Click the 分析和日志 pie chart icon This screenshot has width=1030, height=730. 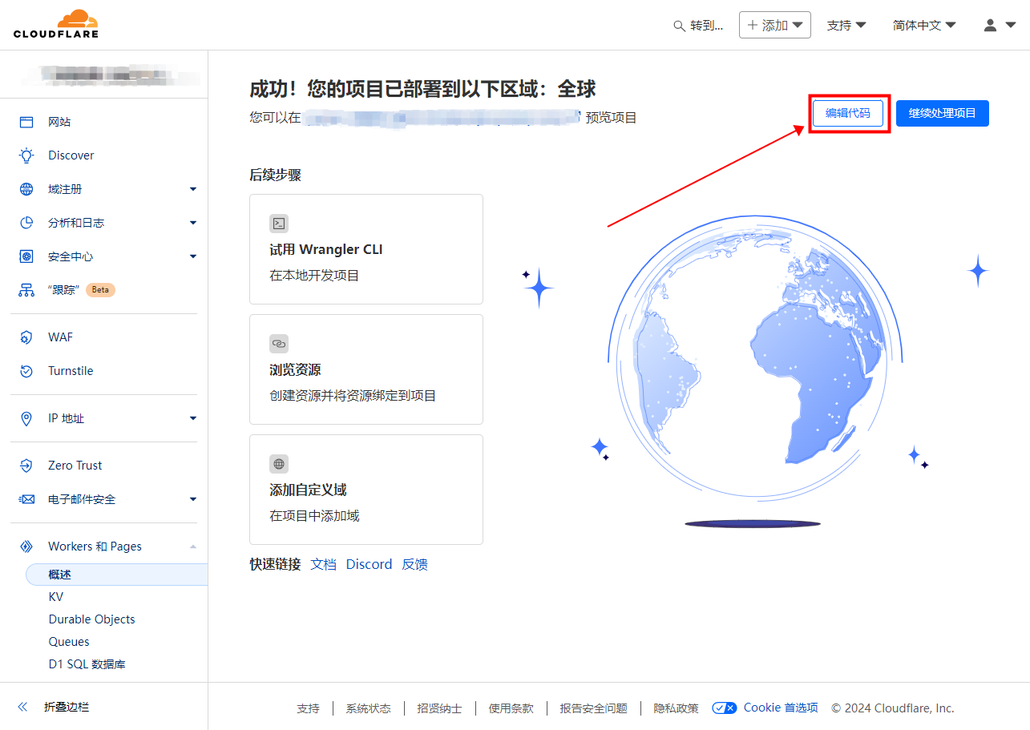click(x=26, y=223)
